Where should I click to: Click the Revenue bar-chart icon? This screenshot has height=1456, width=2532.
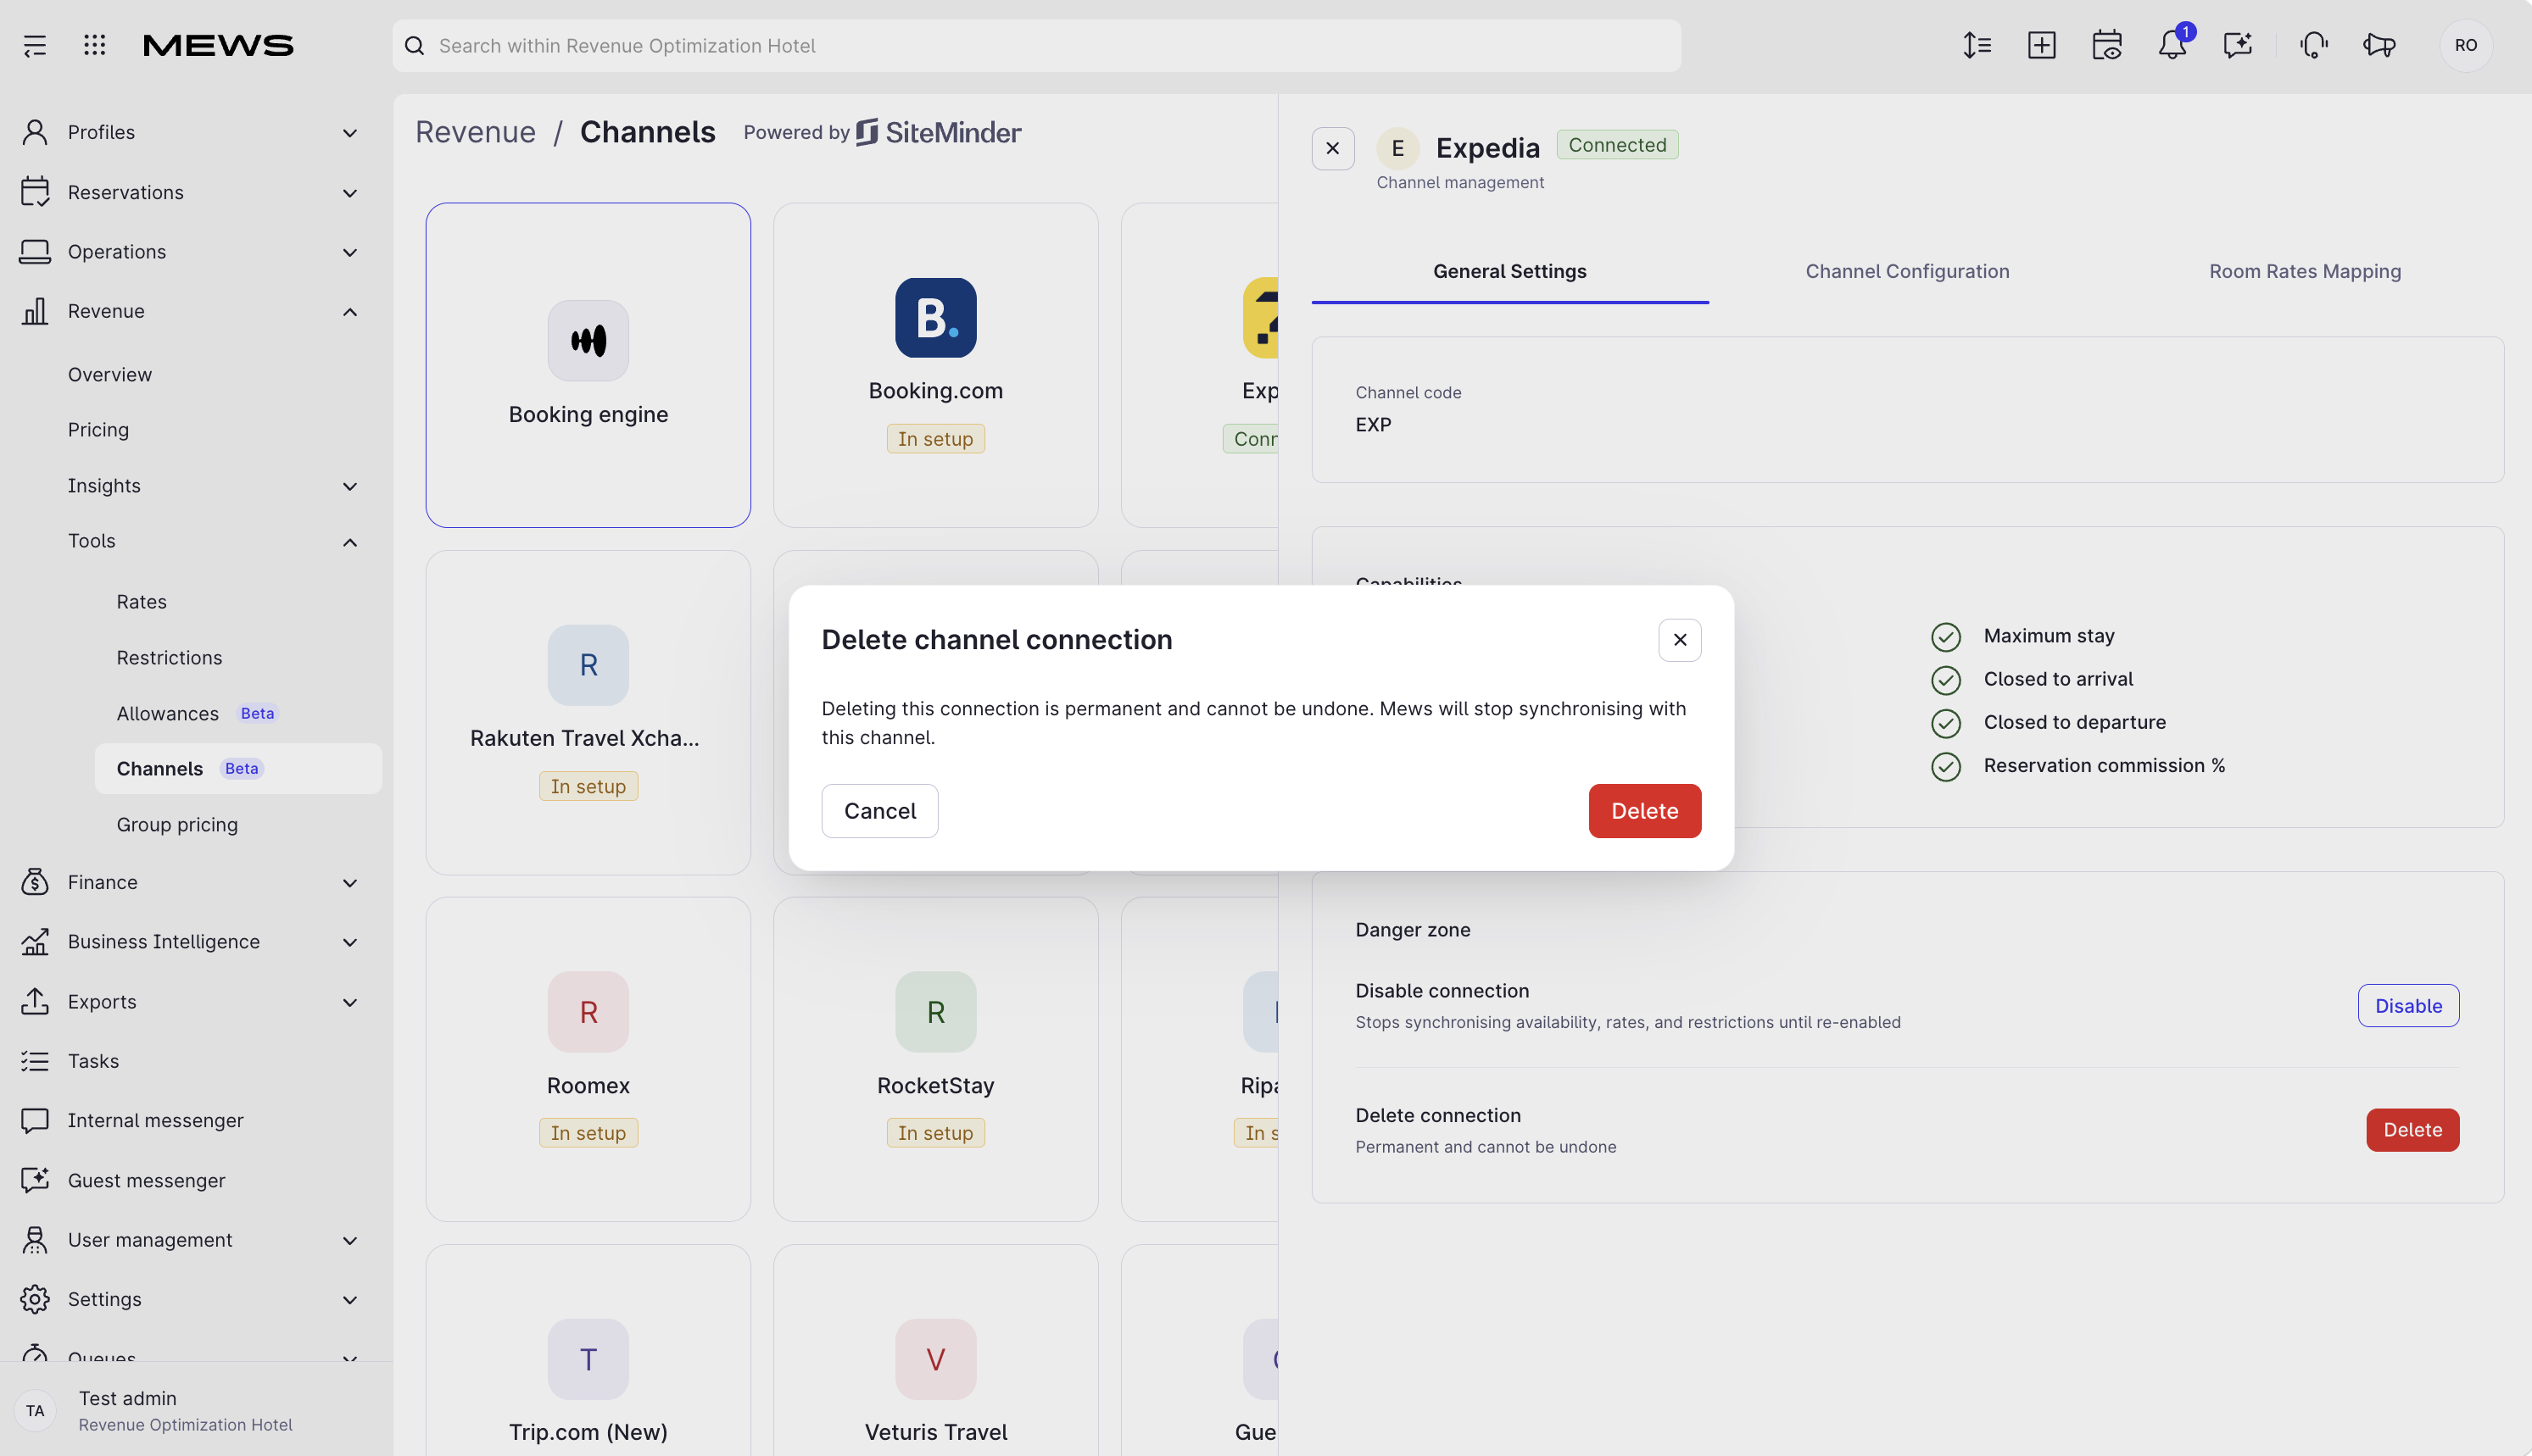point(35,311)
